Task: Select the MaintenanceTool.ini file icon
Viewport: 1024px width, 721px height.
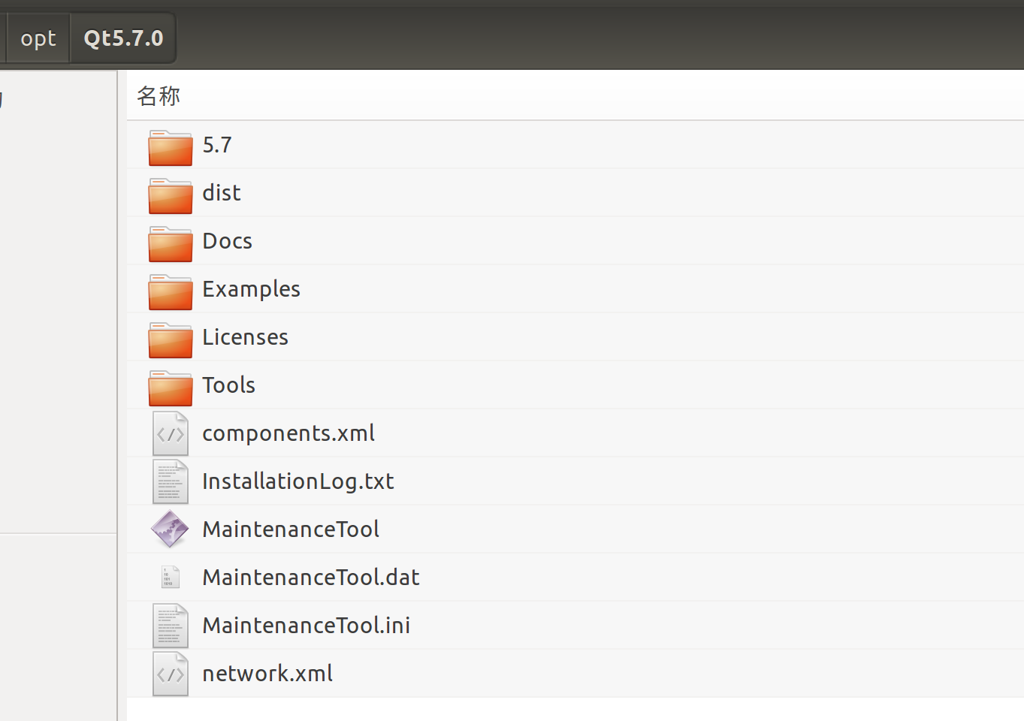Action: point(171,626)
